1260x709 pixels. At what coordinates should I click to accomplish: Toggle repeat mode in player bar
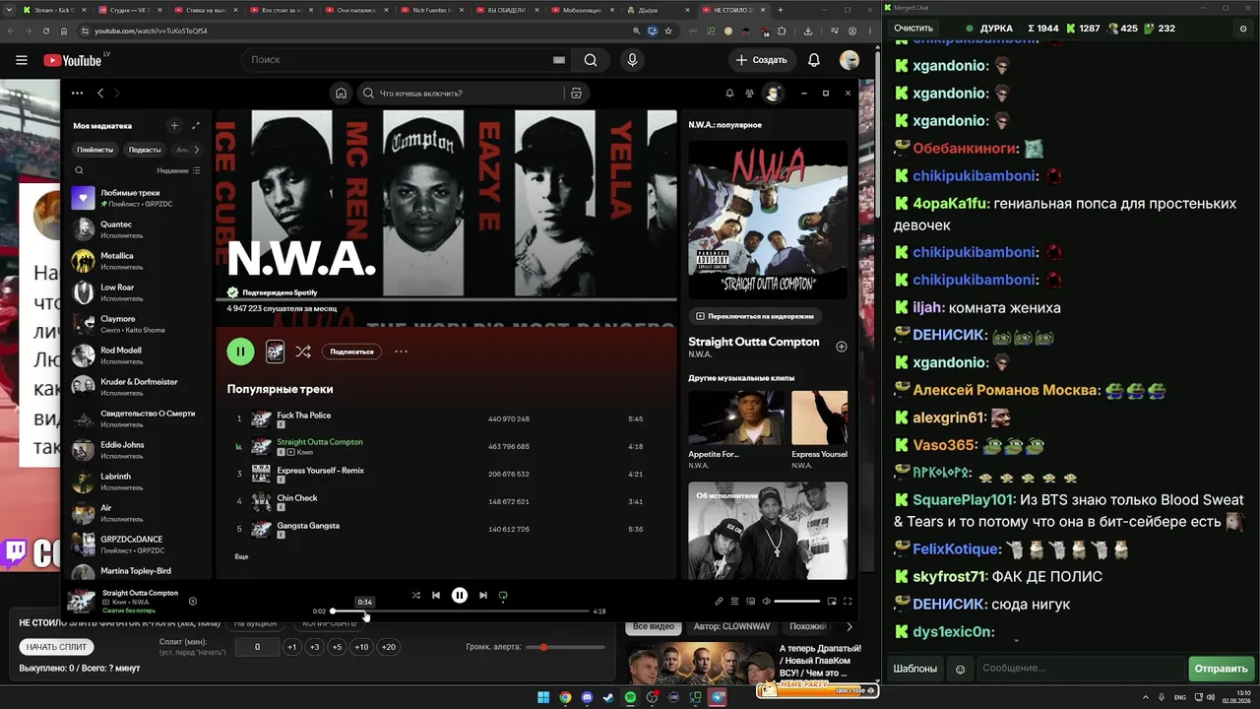coord(503,596)
